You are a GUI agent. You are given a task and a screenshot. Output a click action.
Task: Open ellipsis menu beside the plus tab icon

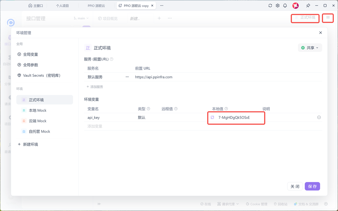click(x=170, y=18)
